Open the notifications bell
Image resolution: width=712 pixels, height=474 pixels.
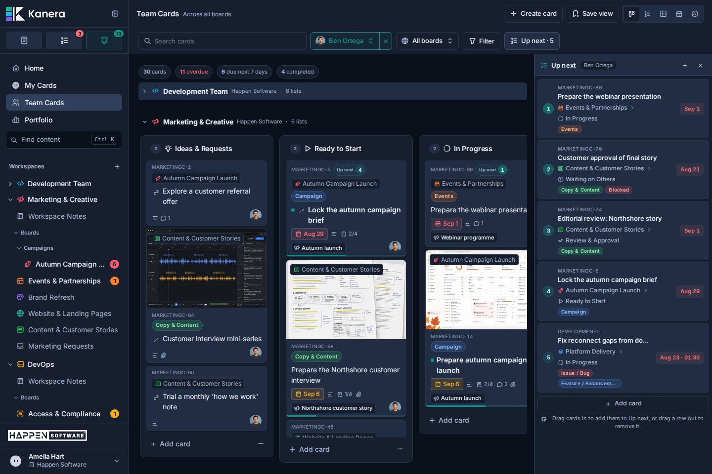[104, 40]
